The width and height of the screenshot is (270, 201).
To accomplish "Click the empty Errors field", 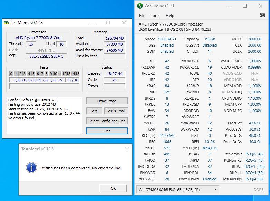I will pos(115,86).
